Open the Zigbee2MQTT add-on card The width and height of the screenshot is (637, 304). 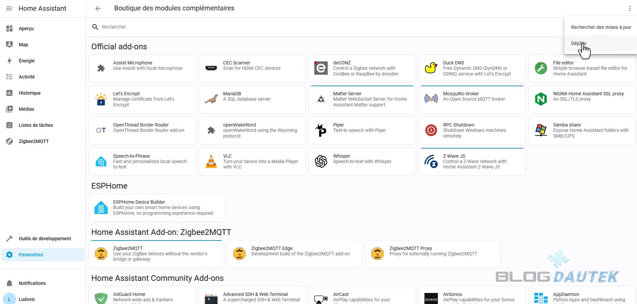(156, 254)
